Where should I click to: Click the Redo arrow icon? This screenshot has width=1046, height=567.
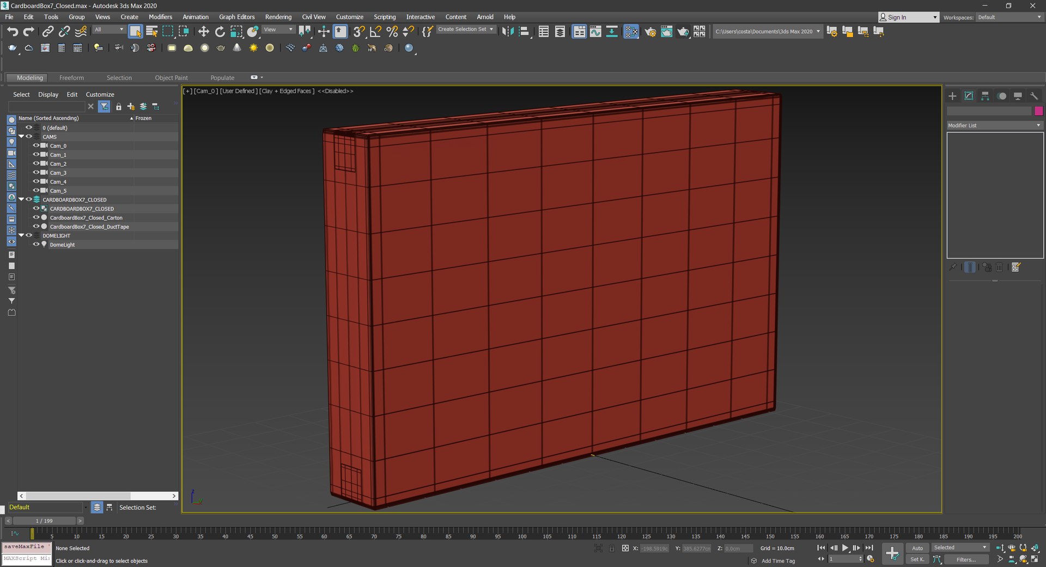[29, 32]
